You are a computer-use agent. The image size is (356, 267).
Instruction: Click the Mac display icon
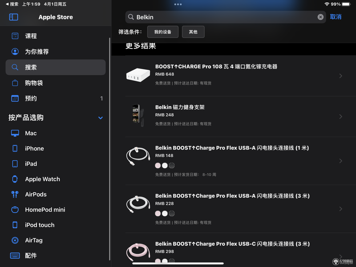tap(15, 133)
